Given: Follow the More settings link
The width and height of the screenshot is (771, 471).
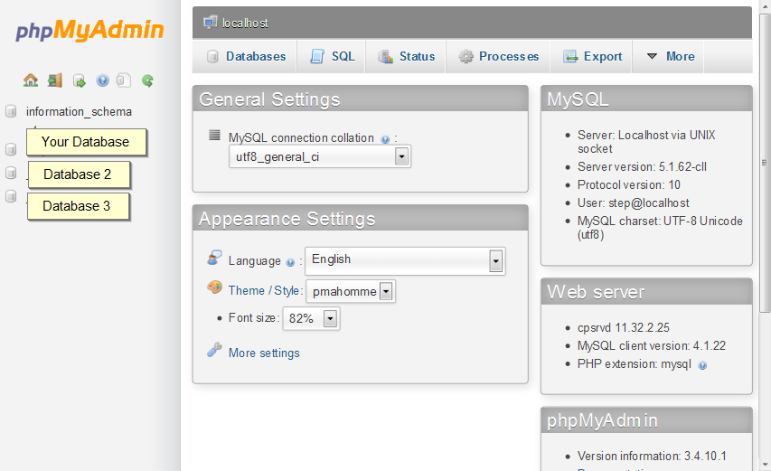Looking at the screenshot, I should (x=264, y=353).
